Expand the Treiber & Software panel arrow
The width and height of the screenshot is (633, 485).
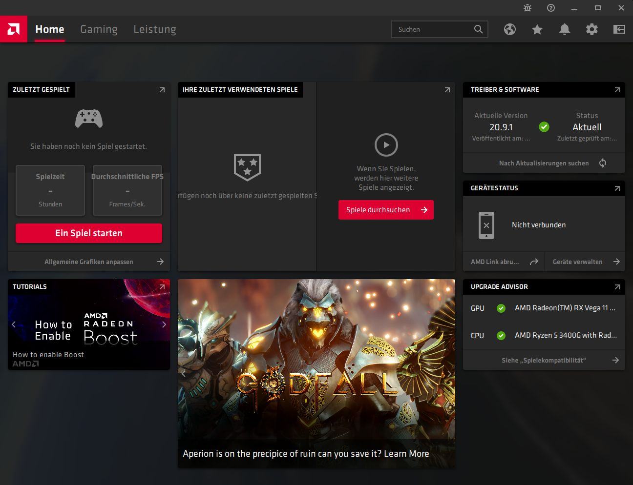coord(617,90)
